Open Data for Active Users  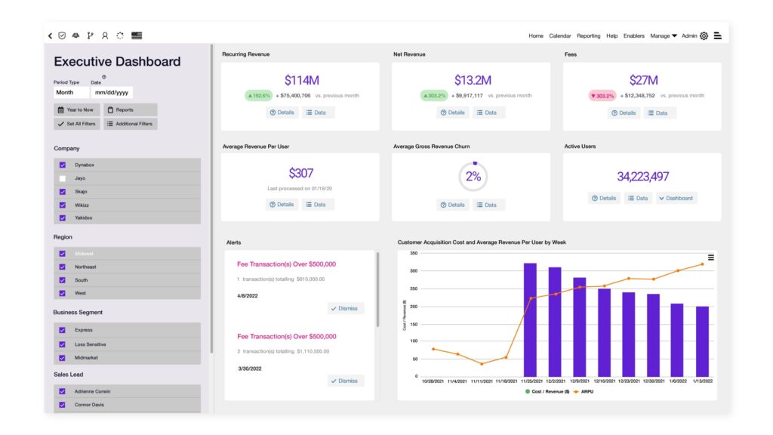click(639, 199)
